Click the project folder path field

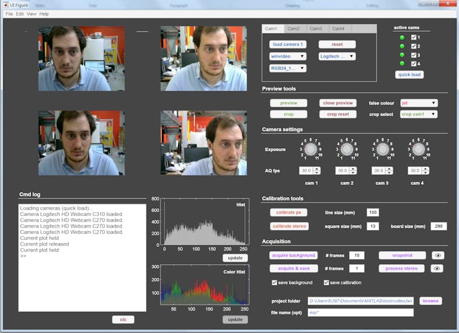360,301
